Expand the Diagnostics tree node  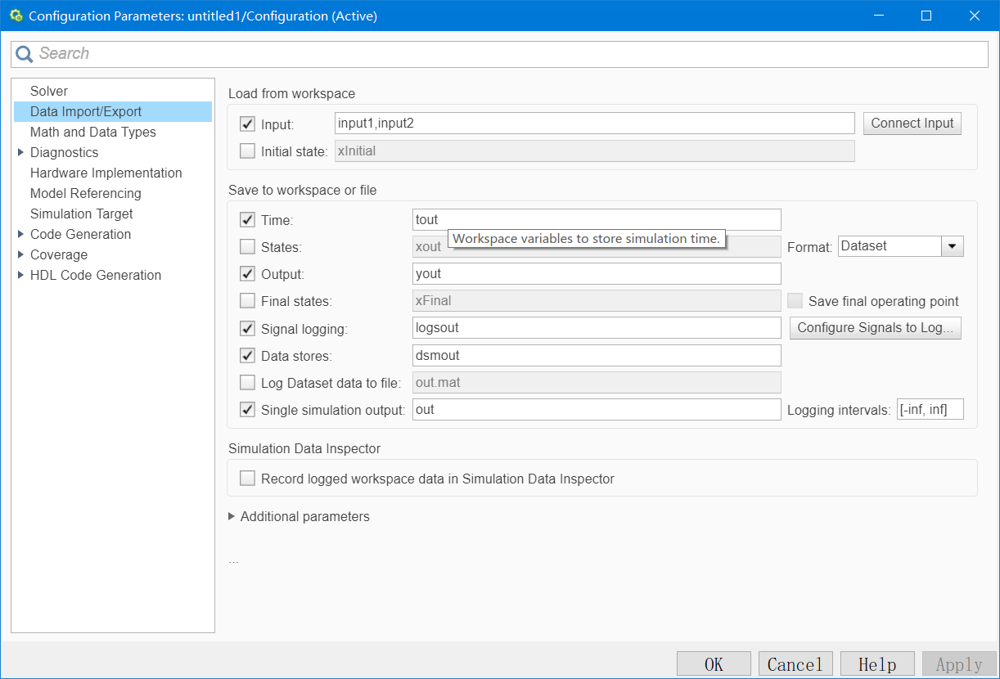click(x=20, y=152)
